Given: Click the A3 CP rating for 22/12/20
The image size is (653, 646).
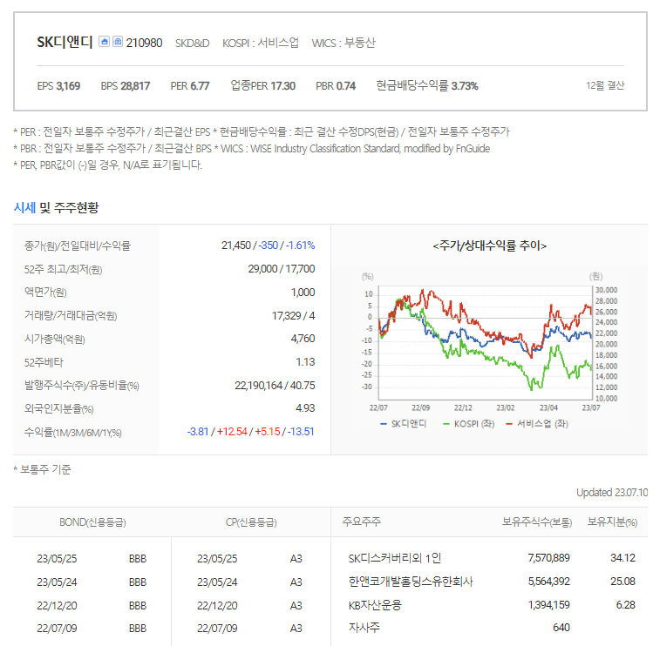Looking at the screenshot, I should click(x=296, y=606).
